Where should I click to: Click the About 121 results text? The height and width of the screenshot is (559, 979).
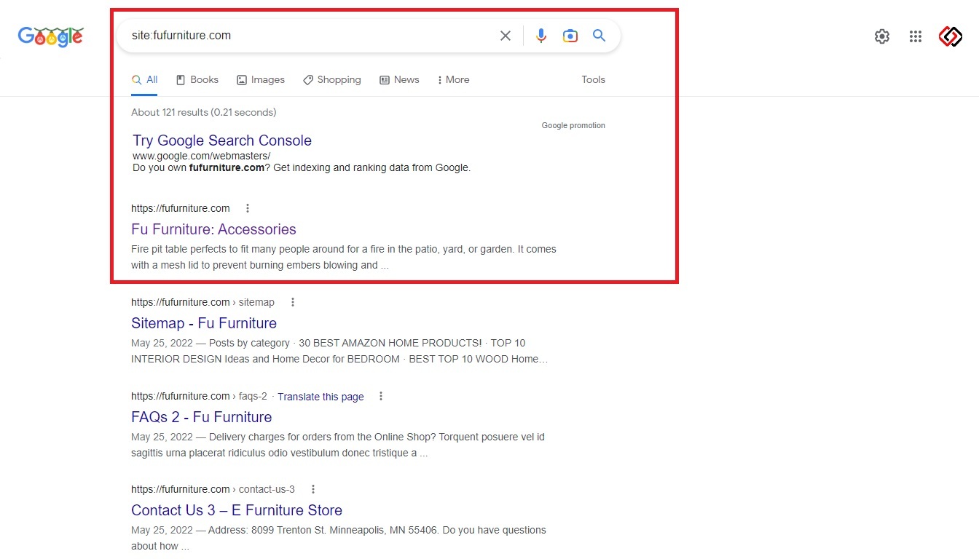click(x=204, y=112)
